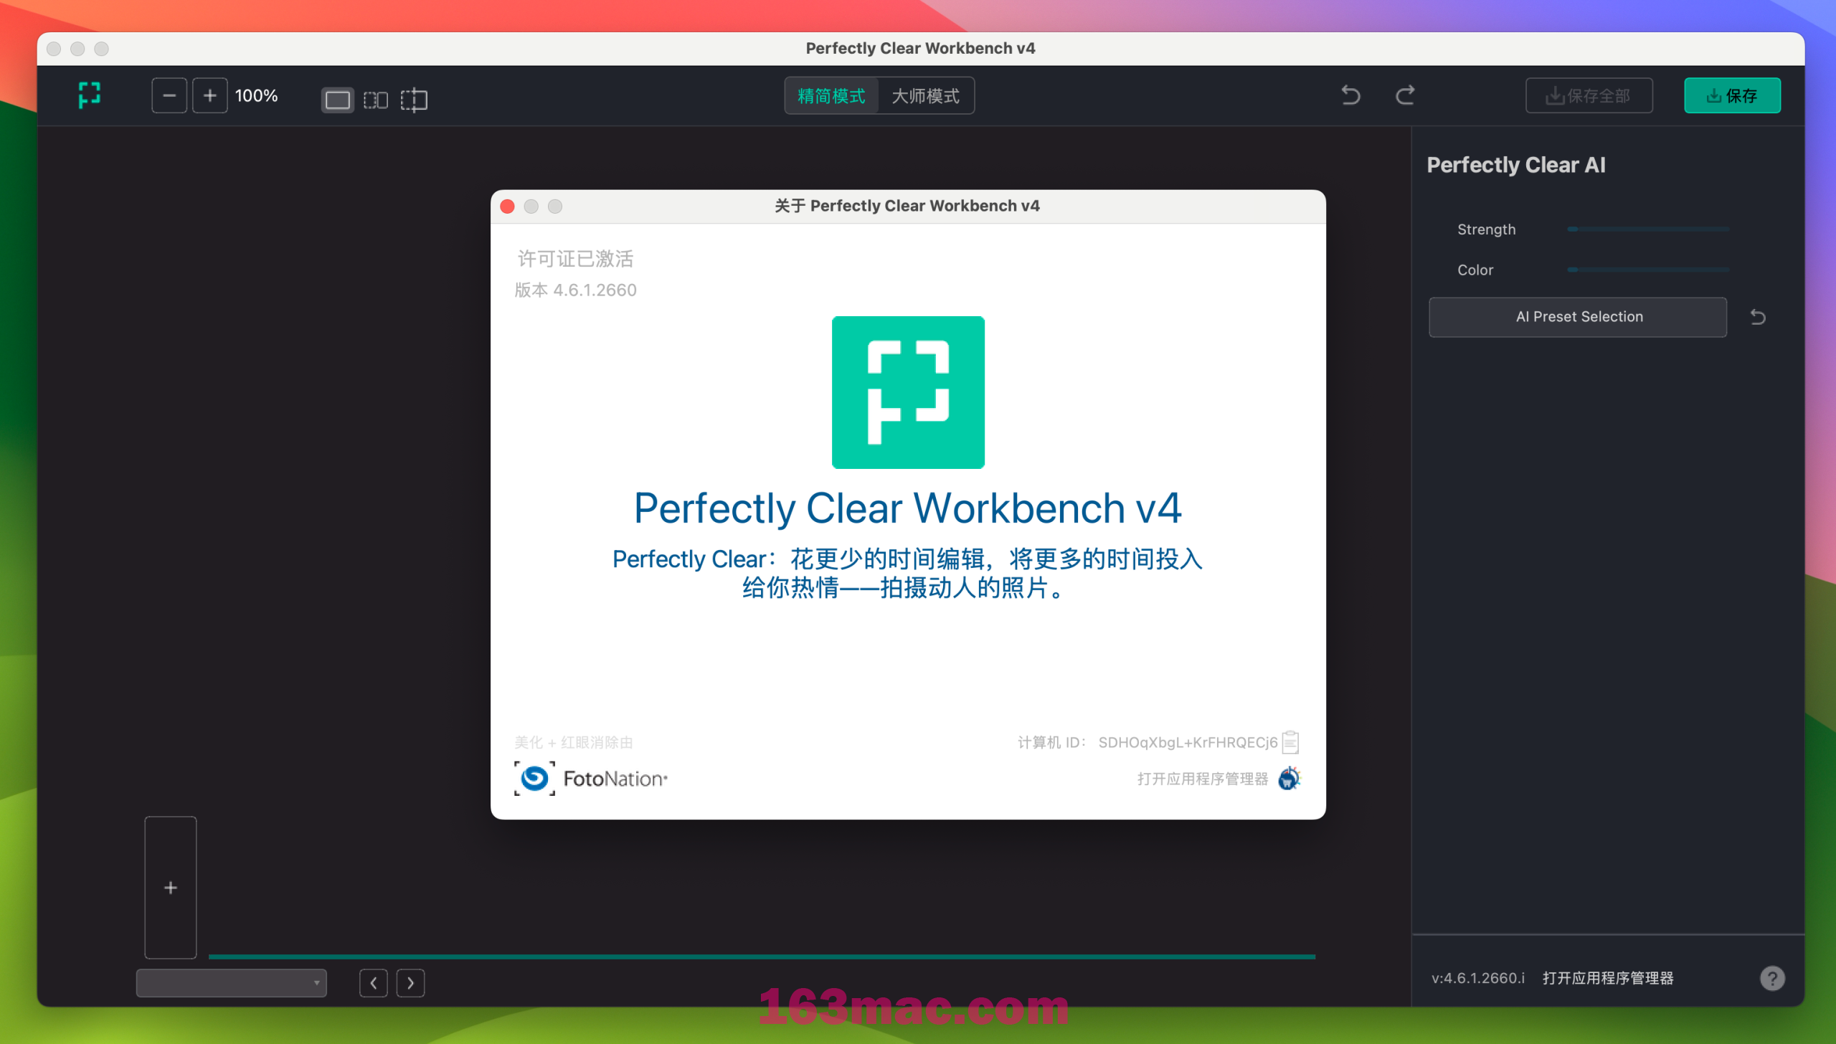
Task: Click AI Preset Selection button
Action: 1580,316
